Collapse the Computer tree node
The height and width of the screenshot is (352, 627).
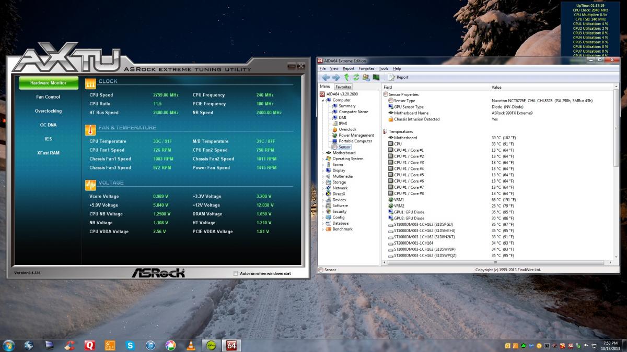(323, 100)
